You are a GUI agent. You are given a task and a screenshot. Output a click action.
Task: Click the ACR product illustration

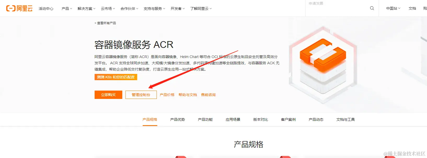(x=323, y=65)
